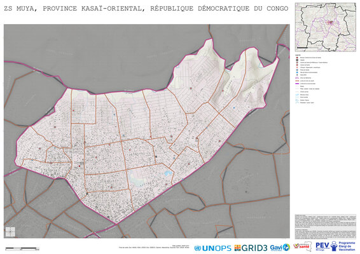
Task: Click the hospital square symbol in legend
Action: 297,60
